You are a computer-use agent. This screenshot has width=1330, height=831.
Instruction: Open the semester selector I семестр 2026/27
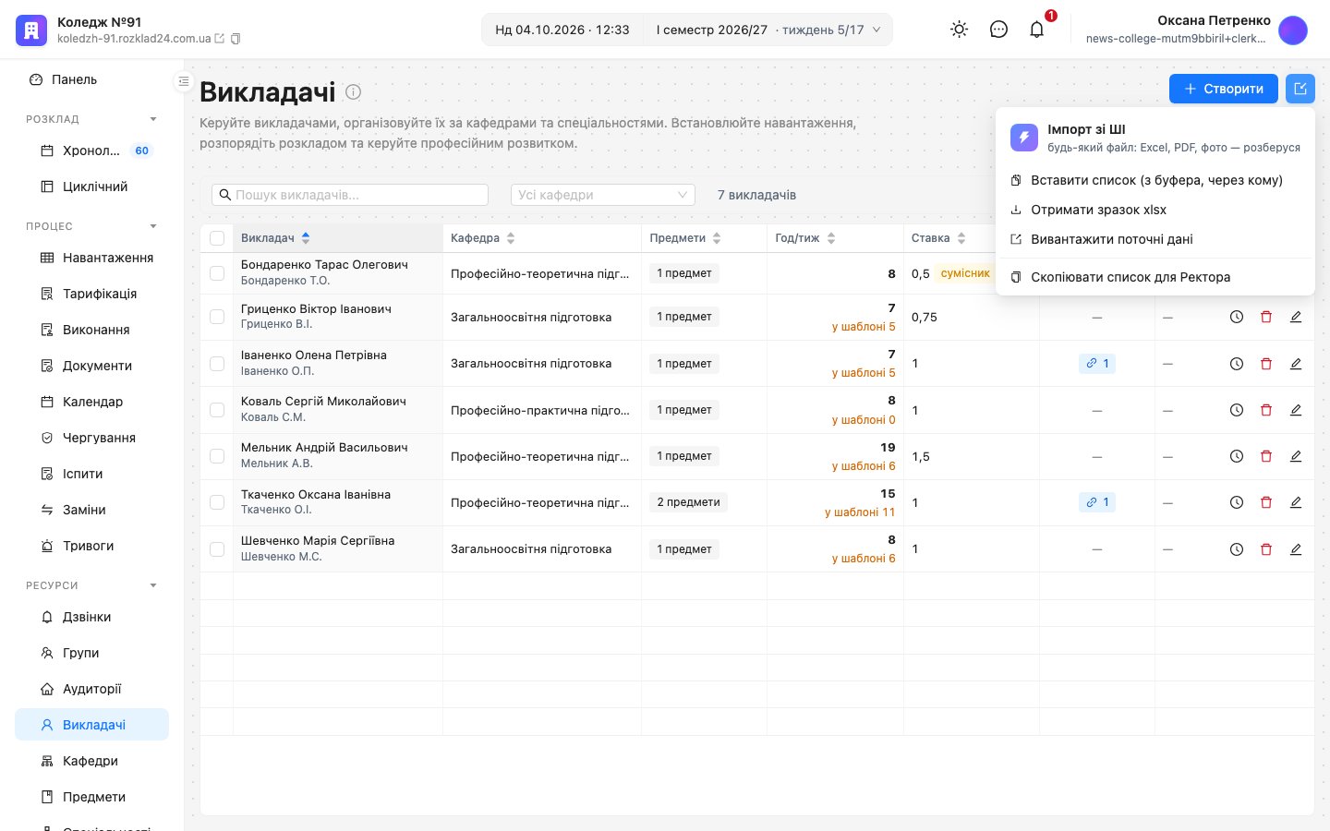pyautogui.click(x=768, y=30)
